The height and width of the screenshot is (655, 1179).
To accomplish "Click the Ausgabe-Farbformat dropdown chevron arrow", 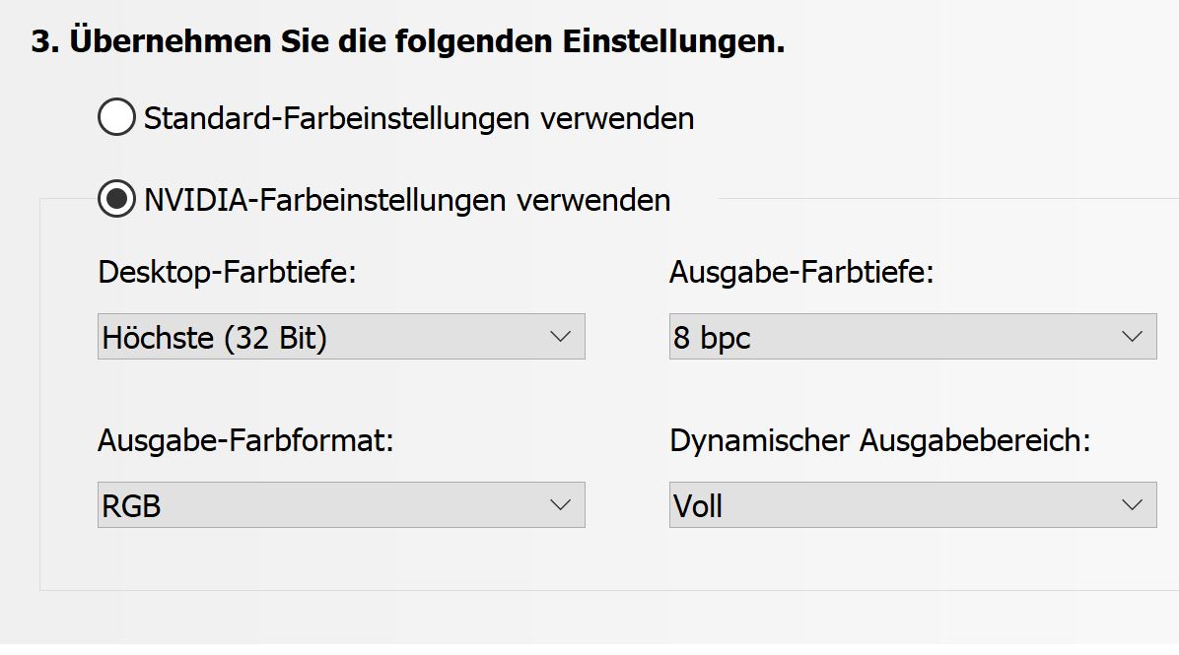I will [561, 505].
